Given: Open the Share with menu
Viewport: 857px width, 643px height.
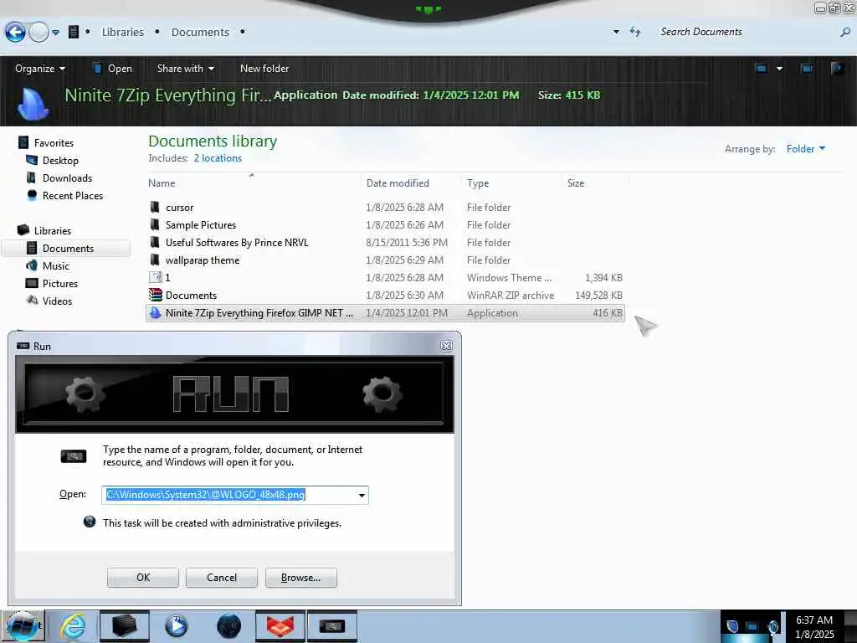Looking at the screenshot, I should pos(185,69).
